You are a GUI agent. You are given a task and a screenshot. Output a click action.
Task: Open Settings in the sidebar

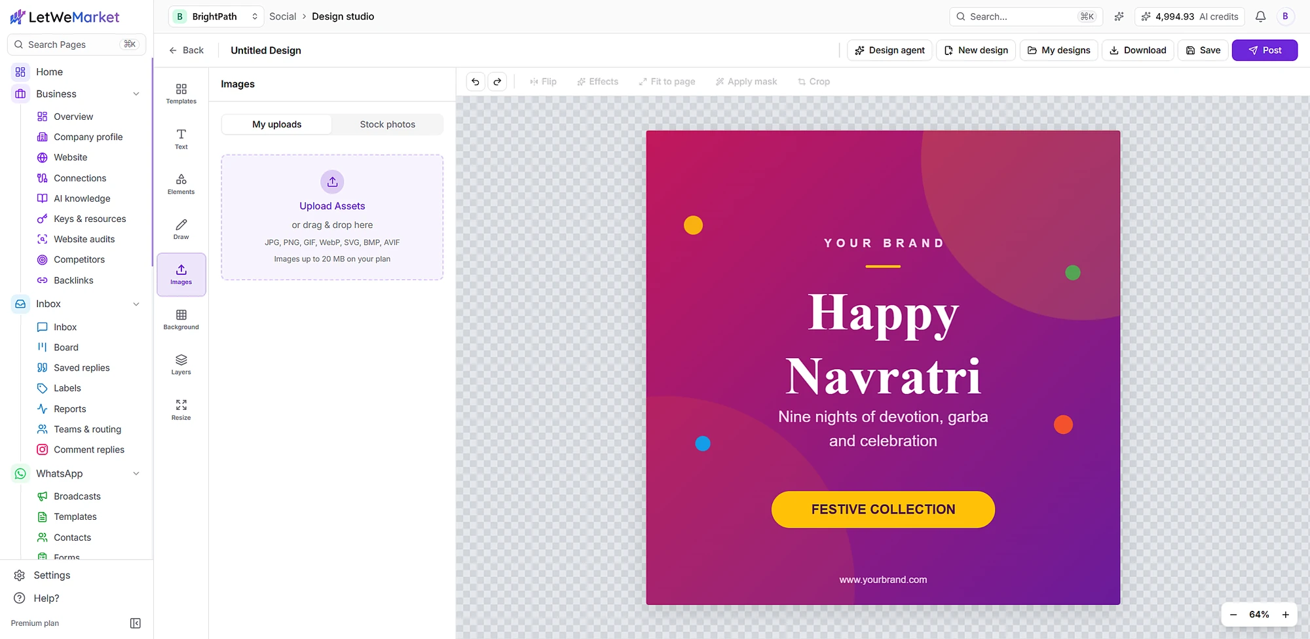52,575
